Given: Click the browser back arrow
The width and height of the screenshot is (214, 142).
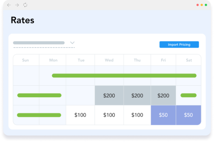Looking at the screenshot, I should [x=9, y=5].
